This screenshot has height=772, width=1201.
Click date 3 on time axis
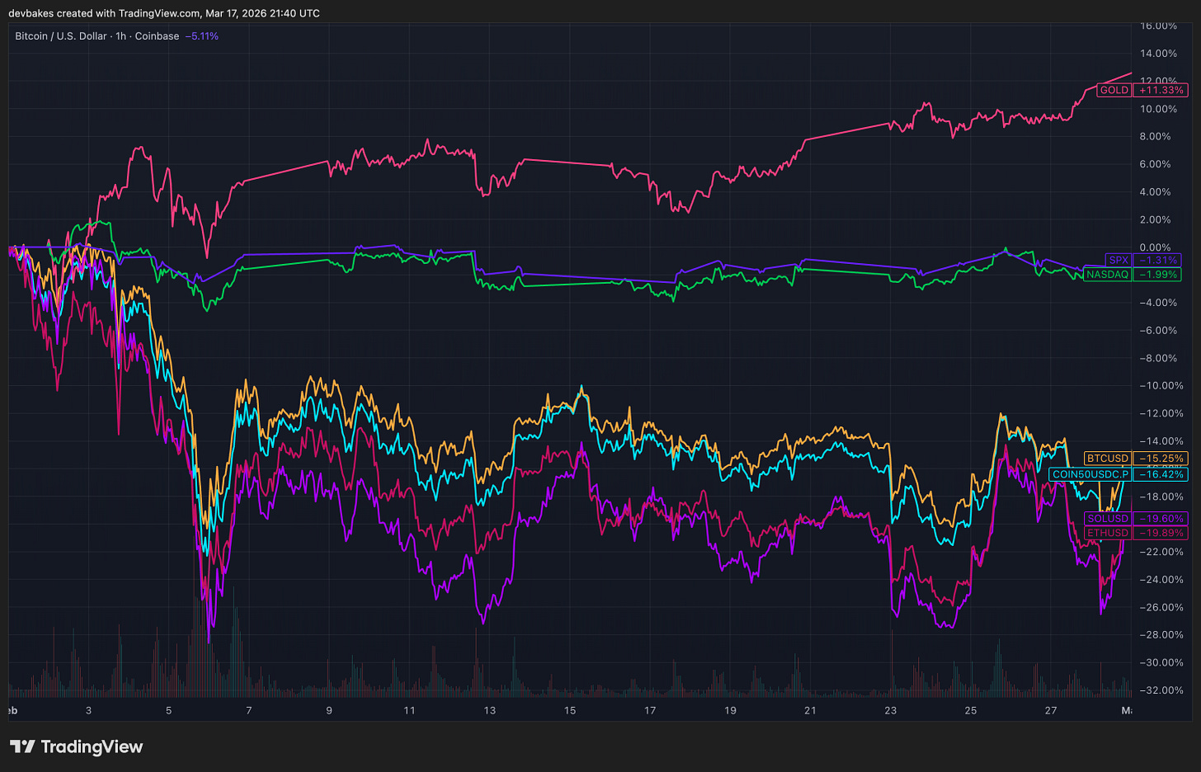[x=88, y=710]
